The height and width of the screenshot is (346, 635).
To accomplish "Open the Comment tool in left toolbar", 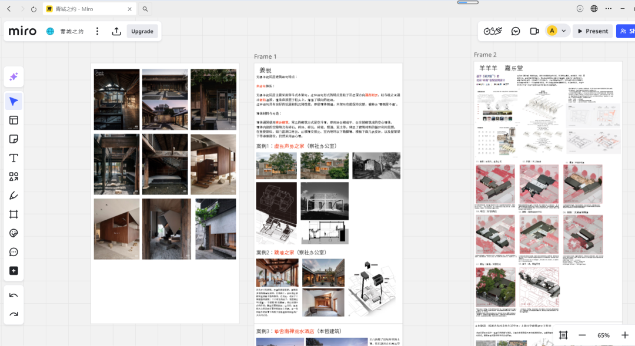I will coord(14,252).
